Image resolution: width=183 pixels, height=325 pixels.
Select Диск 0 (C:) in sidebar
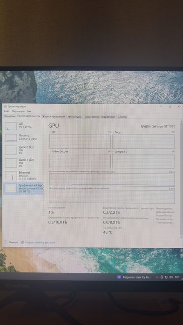pyautogui.click(x=24, y=150)
